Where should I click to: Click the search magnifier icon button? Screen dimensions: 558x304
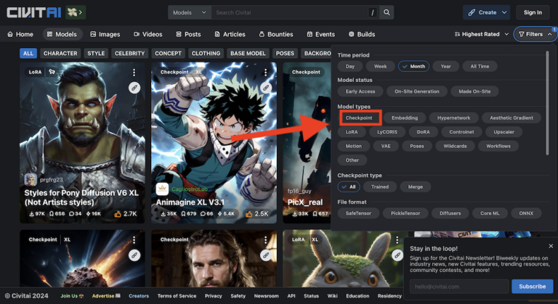coord(387,12)
